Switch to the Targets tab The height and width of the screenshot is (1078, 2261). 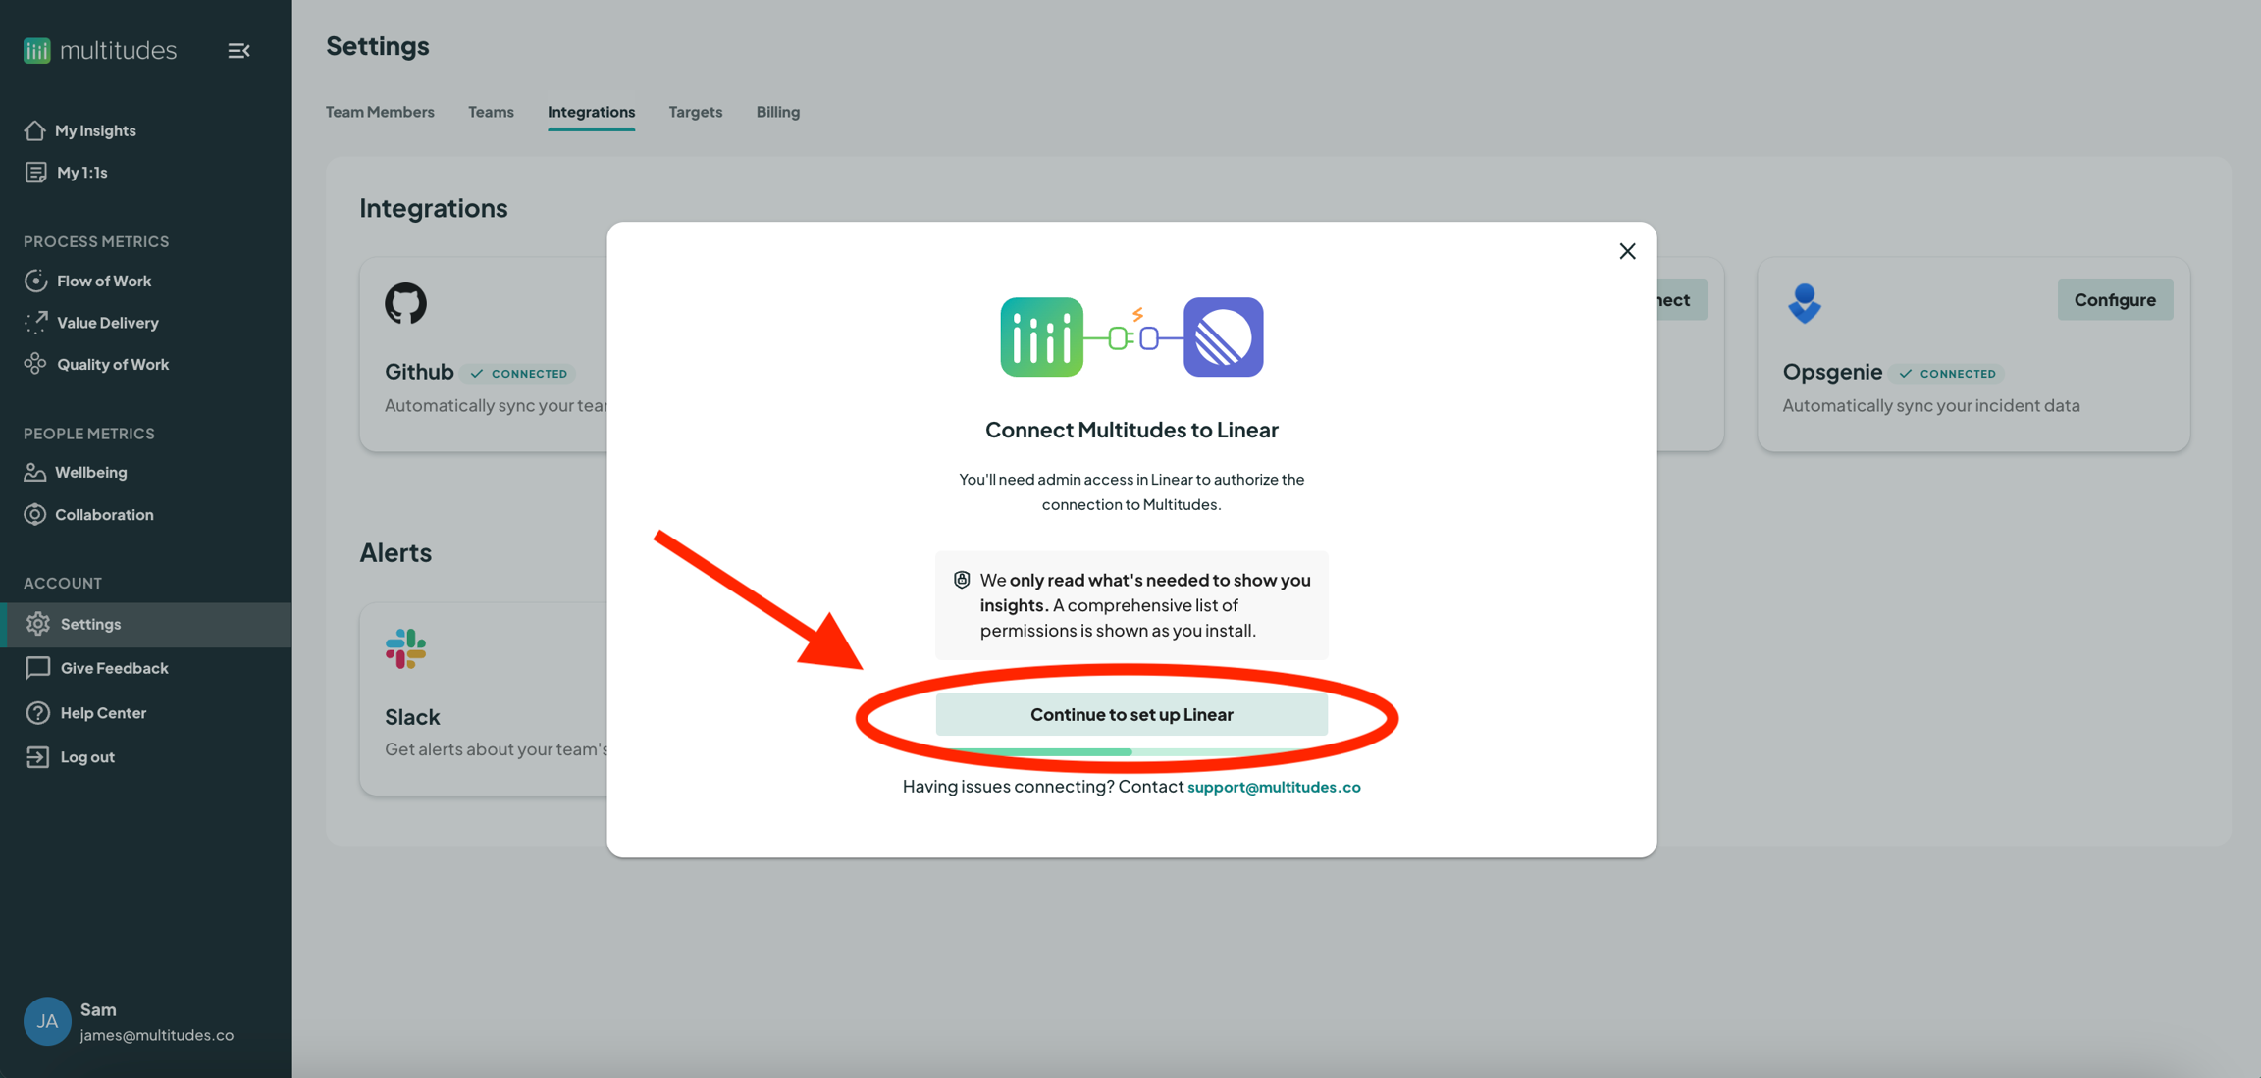click(695, 112)
